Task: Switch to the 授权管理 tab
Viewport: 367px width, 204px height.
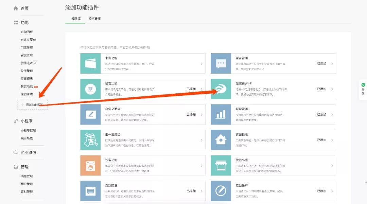Action: (x=94, y=18)
